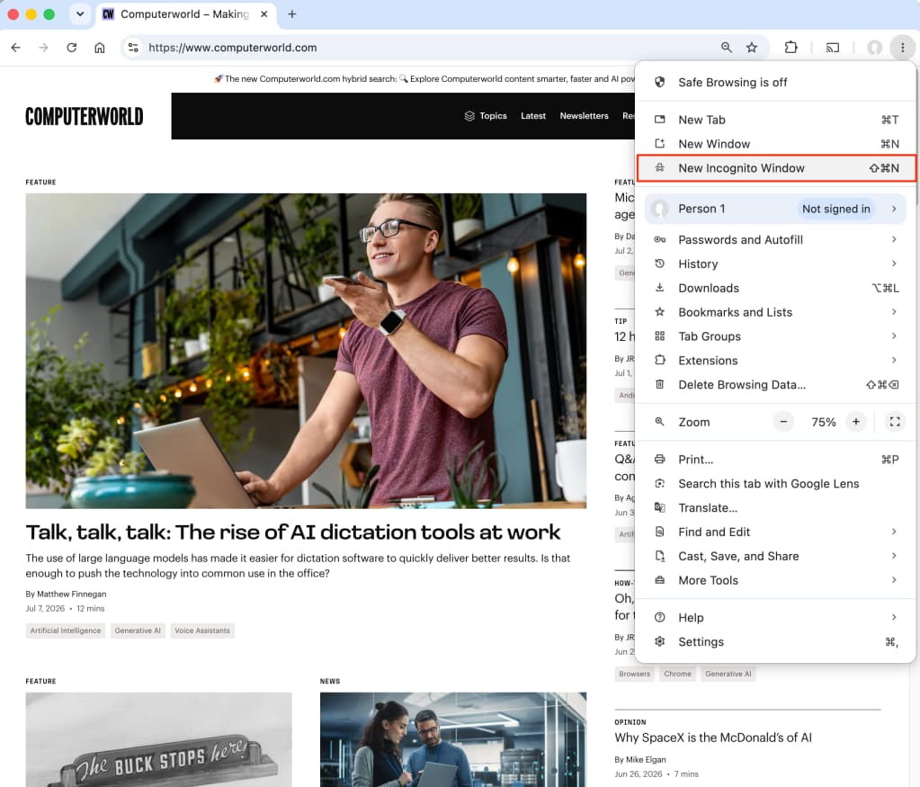Screen dimensions: 920x787
Task: Expand Passwords and Autofill submenu
Action: tap(775, 239)
